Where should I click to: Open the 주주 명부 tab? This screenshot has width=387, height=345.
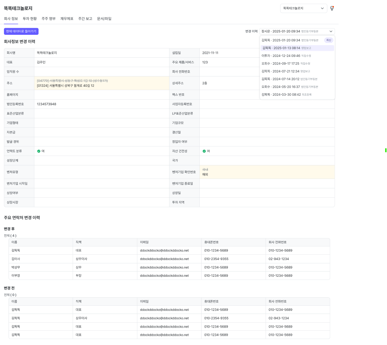(x=48, y=18)
